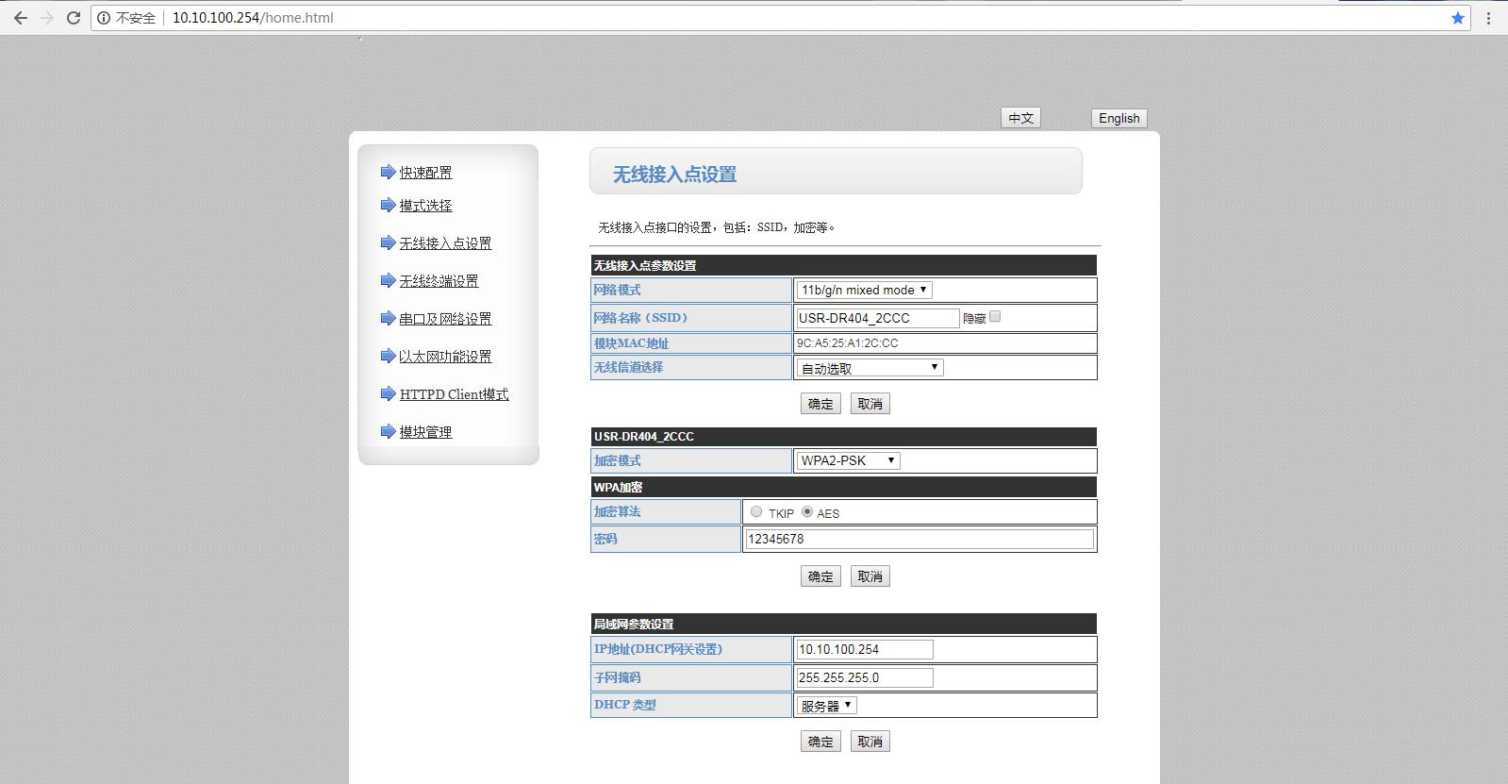Expand the 无线信道选择 dropdown
Screen dimensions: 1508x784
point(870,368)
